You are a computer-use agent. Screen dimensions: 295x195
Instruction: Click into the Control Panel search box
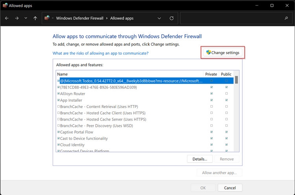click(x=236, y=18)
